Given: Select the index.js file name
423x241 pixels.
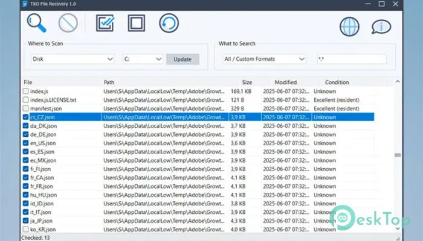Looking at the screenshot, I should click(x=39, y=91).
